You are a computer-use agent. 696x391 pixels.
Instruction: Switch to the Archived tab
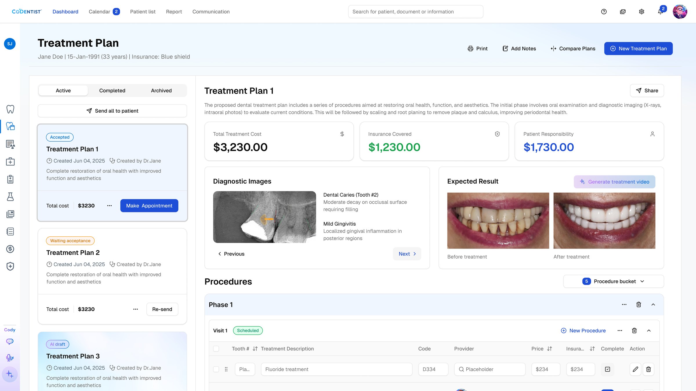click(x=161, y=91)
